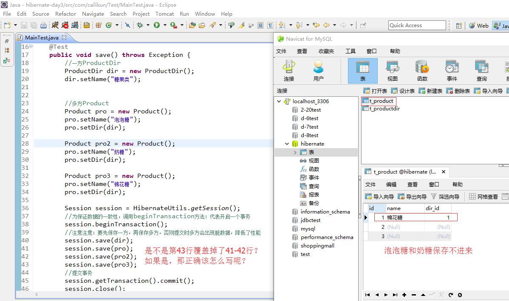Click Navicat 视图 views icon
This screenshot has height=301, width=509.
(392, 71)
